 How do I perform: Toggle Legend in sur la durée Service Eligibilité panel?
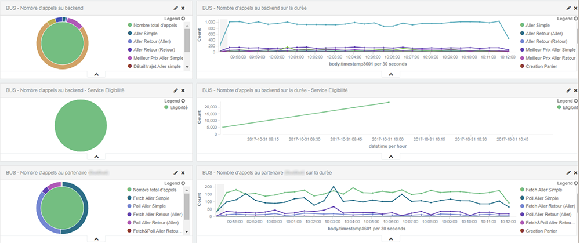click(567, 101)
